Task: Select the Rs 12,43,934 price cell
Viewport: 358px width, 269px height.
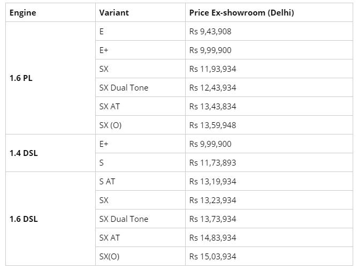Action: [212, 87]
